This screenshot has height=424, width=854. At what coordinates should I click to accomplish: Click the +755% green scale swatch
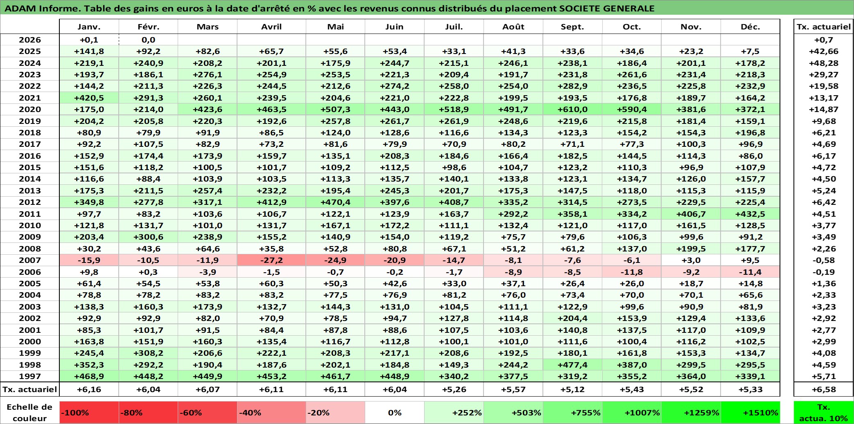[572, 413]
